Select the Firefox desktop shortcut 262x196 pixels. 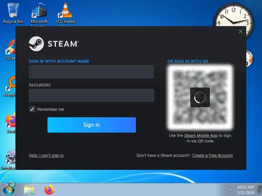tap(11, 123)
